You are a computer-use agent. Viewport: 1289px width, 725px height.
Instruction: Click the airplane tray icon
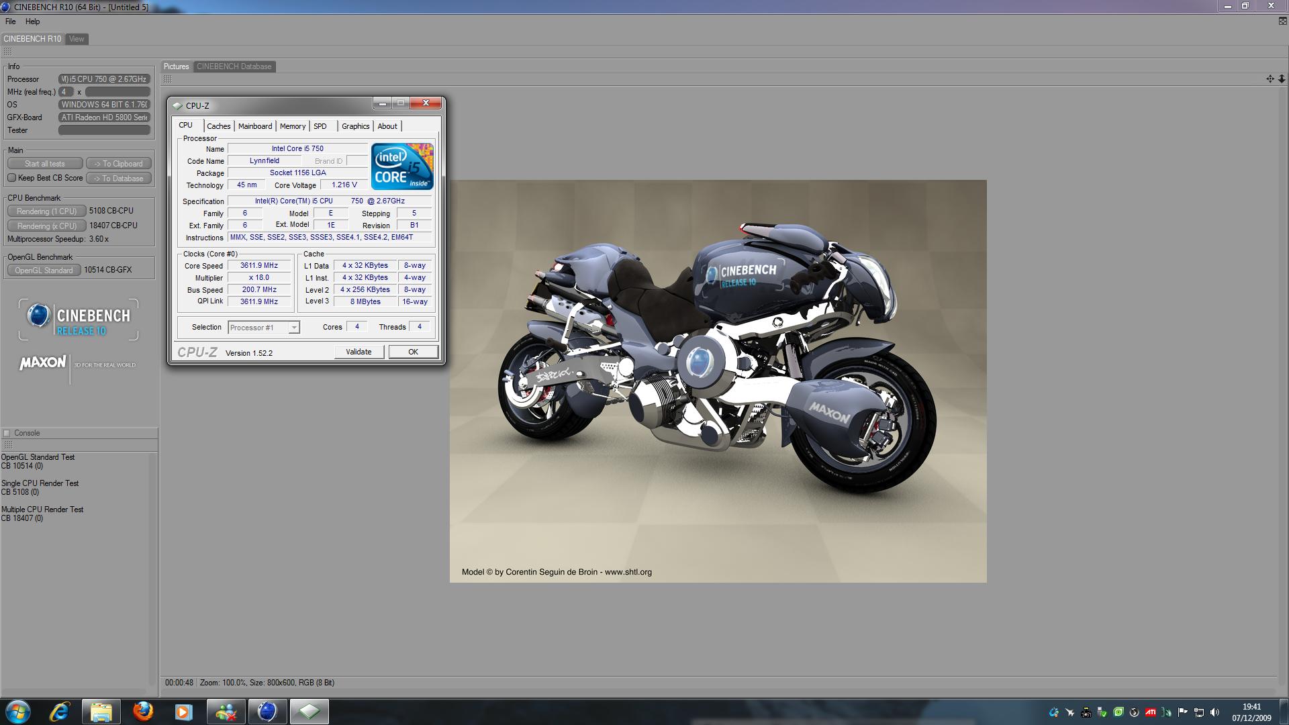[x=1070, y=712]
